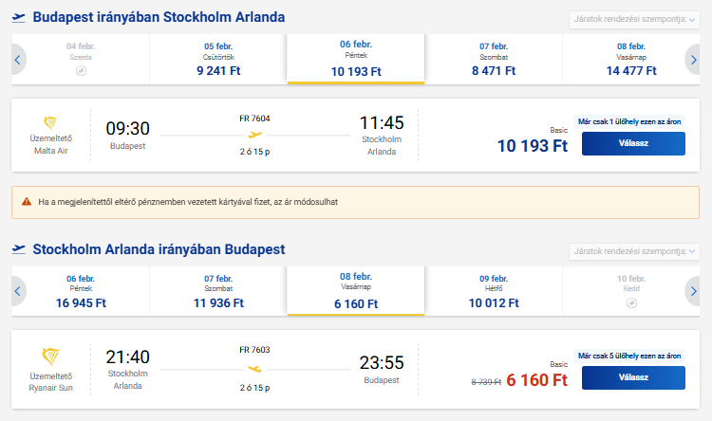The image size is (712, 421).
Task: Click previous dates arrow for return flight
Action: pos(17,291)
